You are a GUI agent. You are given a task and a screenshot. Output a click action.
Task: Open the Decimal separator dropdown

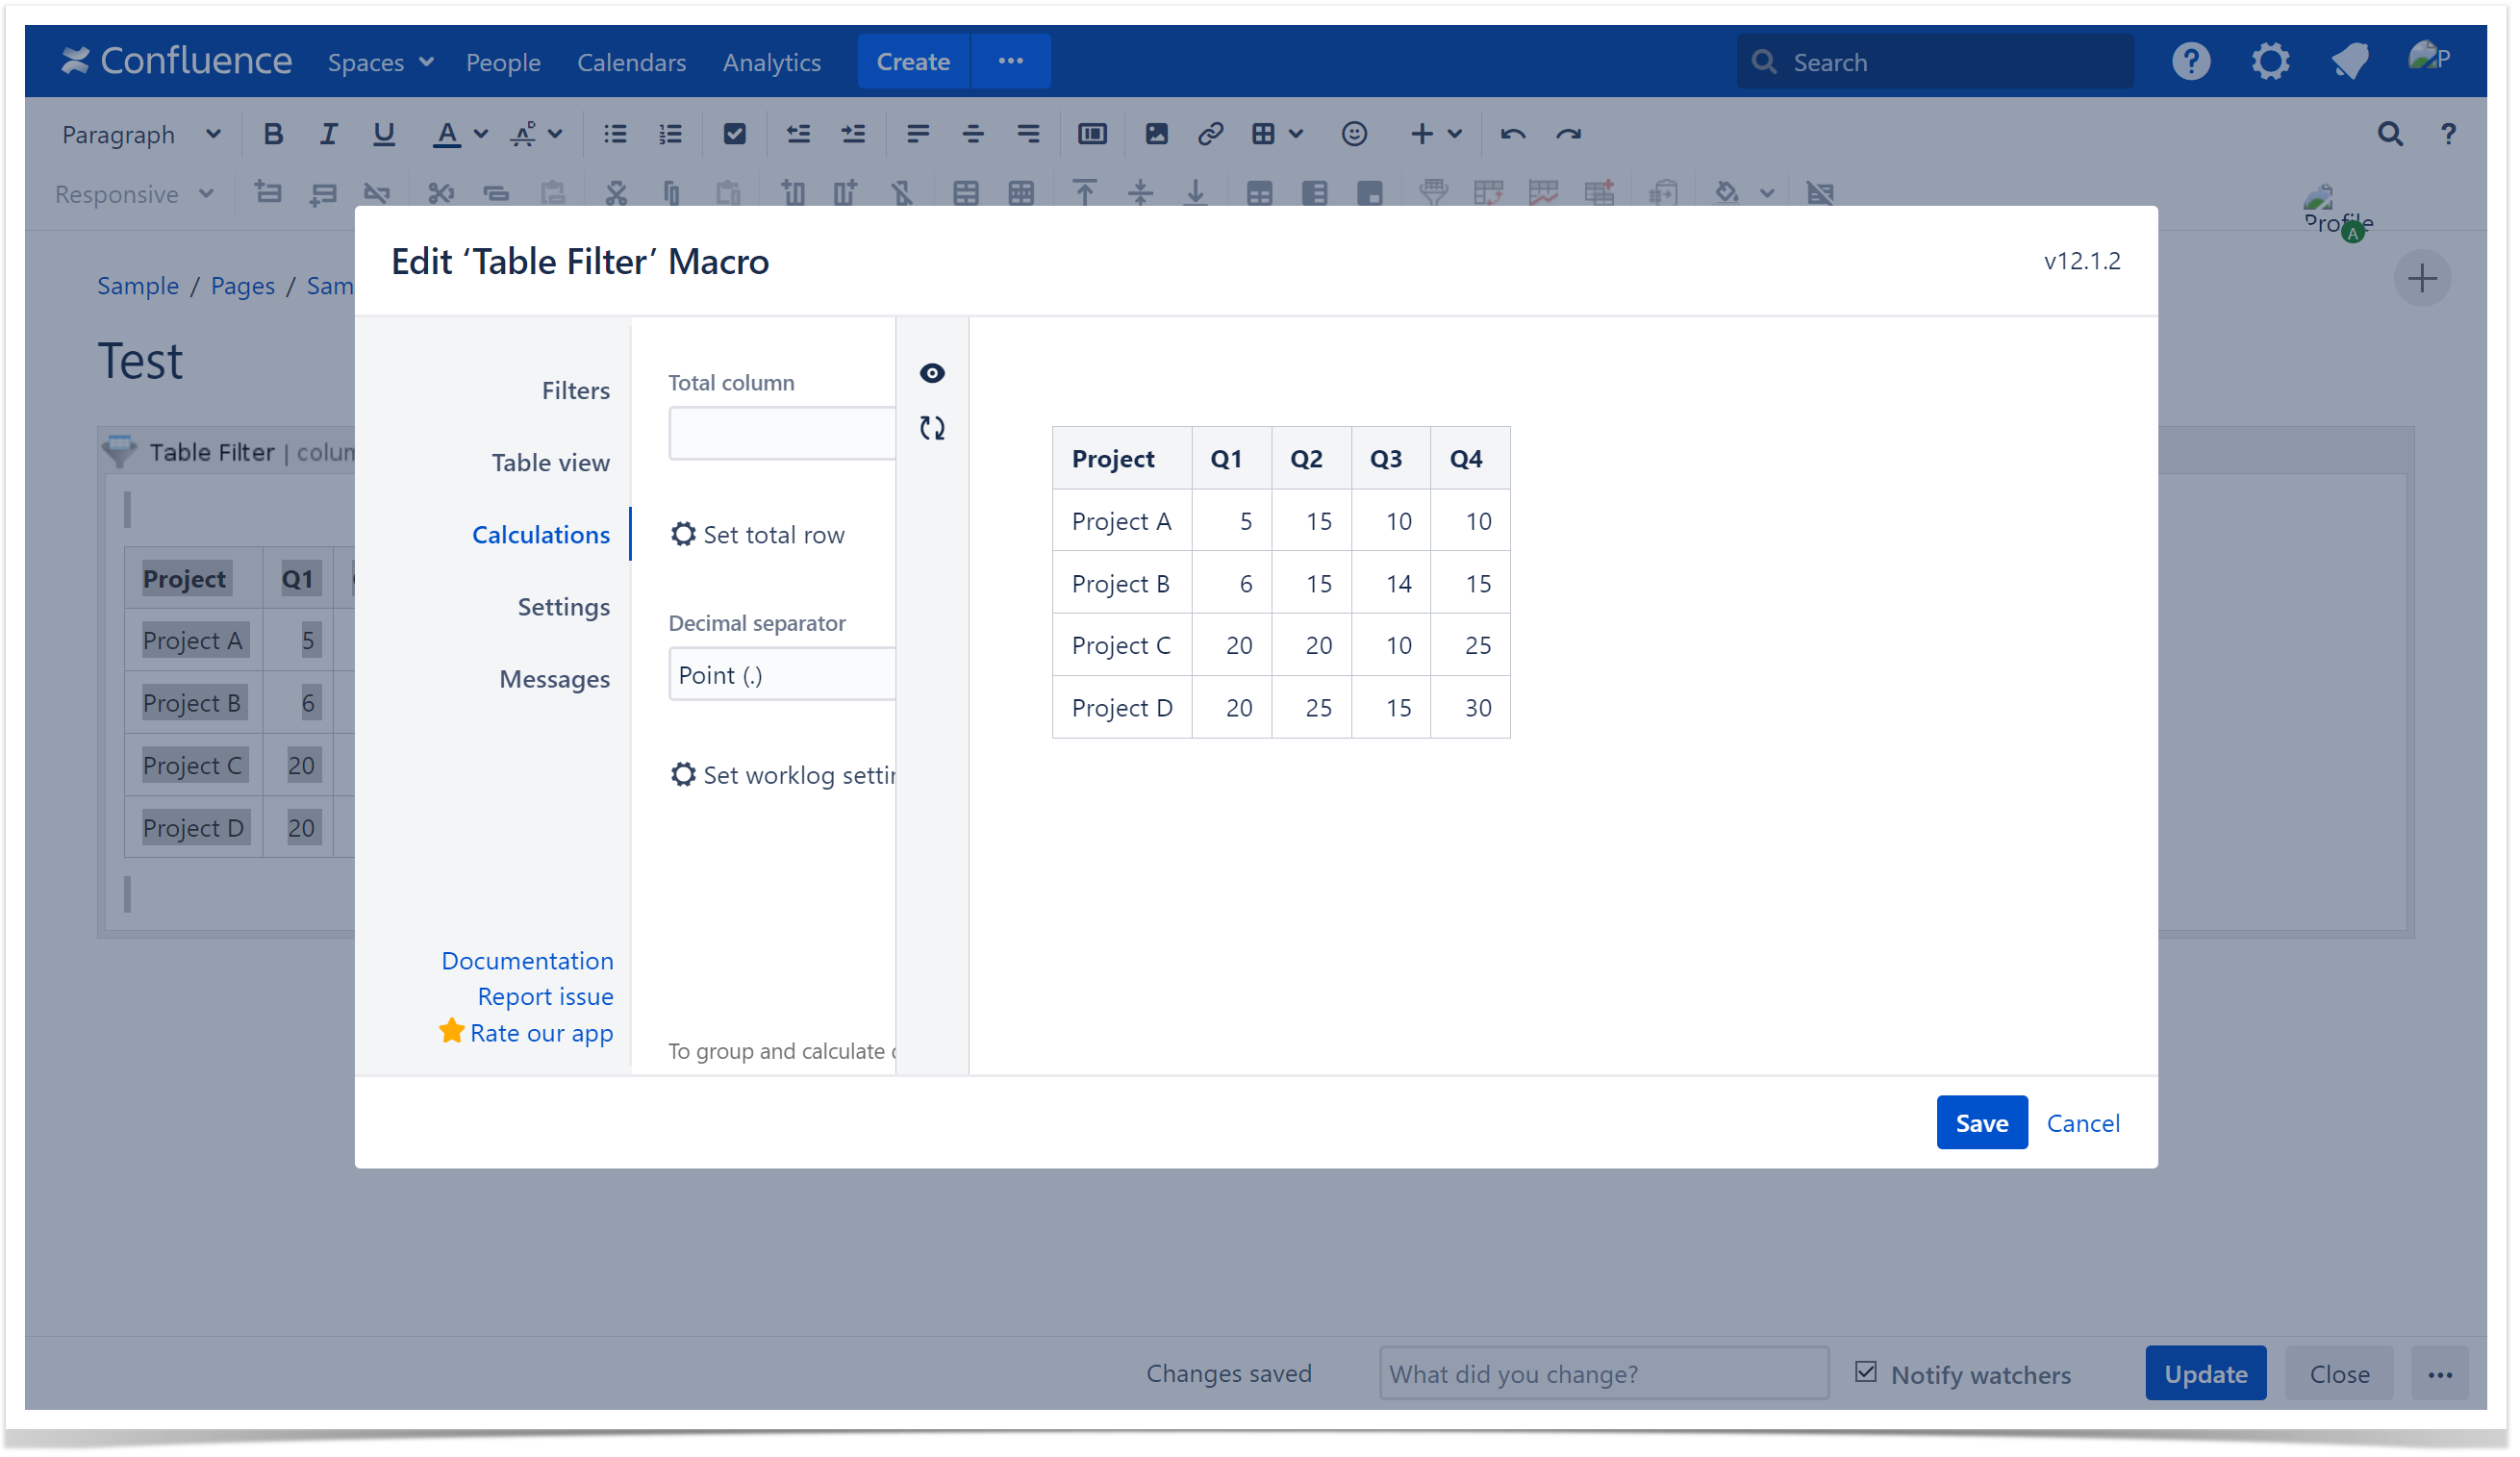coord(782,675)
